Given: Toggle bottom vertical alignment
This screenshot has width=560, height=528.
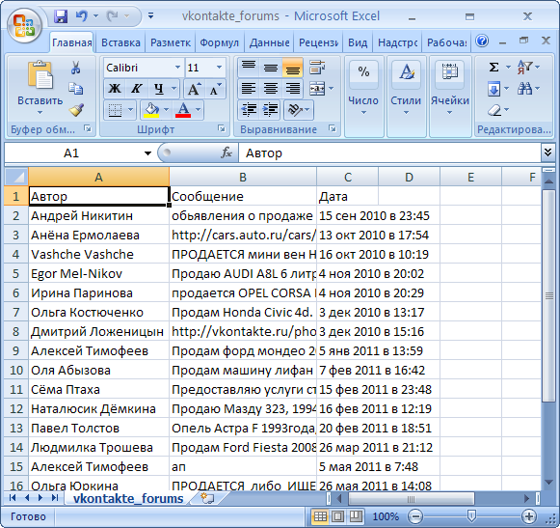Looking at the screenshot, I should pyautogui.click(x=292, y=68).
